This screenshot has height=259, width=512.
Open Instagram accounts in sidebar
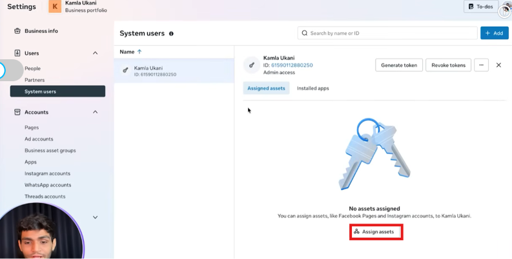(x=47, y=174)
